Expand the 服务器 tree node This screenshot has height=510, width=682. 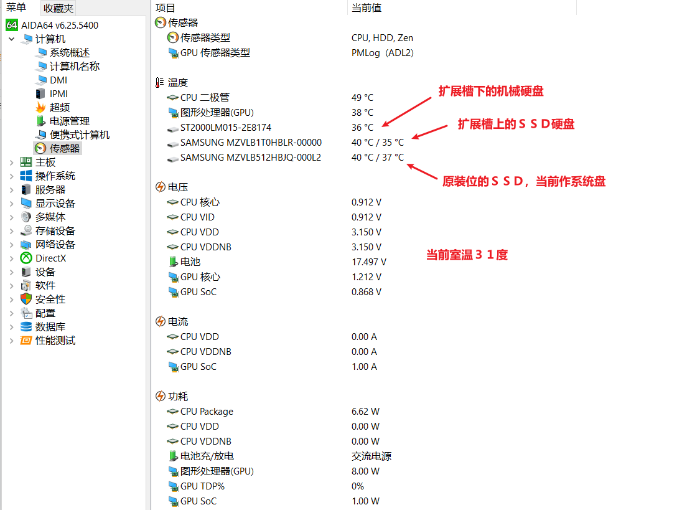click(12, 190)
